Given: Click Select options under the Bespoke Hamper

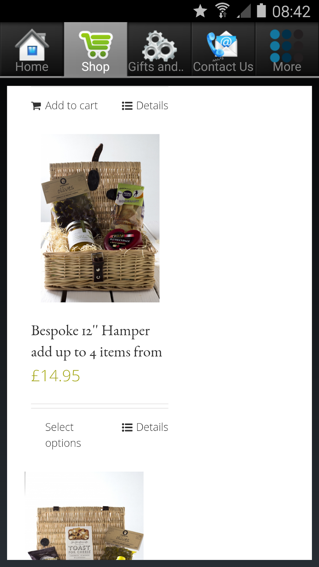Looking at the screenshot, I should pyautogui.click(x=63, y=435).
